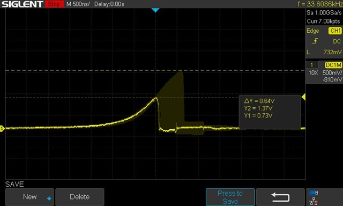The image size is (343, 206).
Task: Select the channel 1 ground marker
Action: click(2, 129)
